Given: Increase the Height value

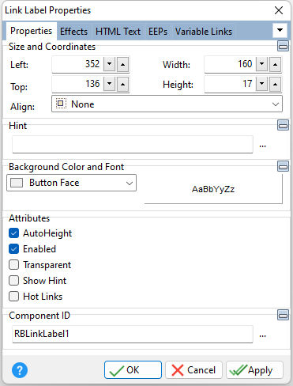Looking at the screenshot, I should pyautogui.click(x=275, y=84).
